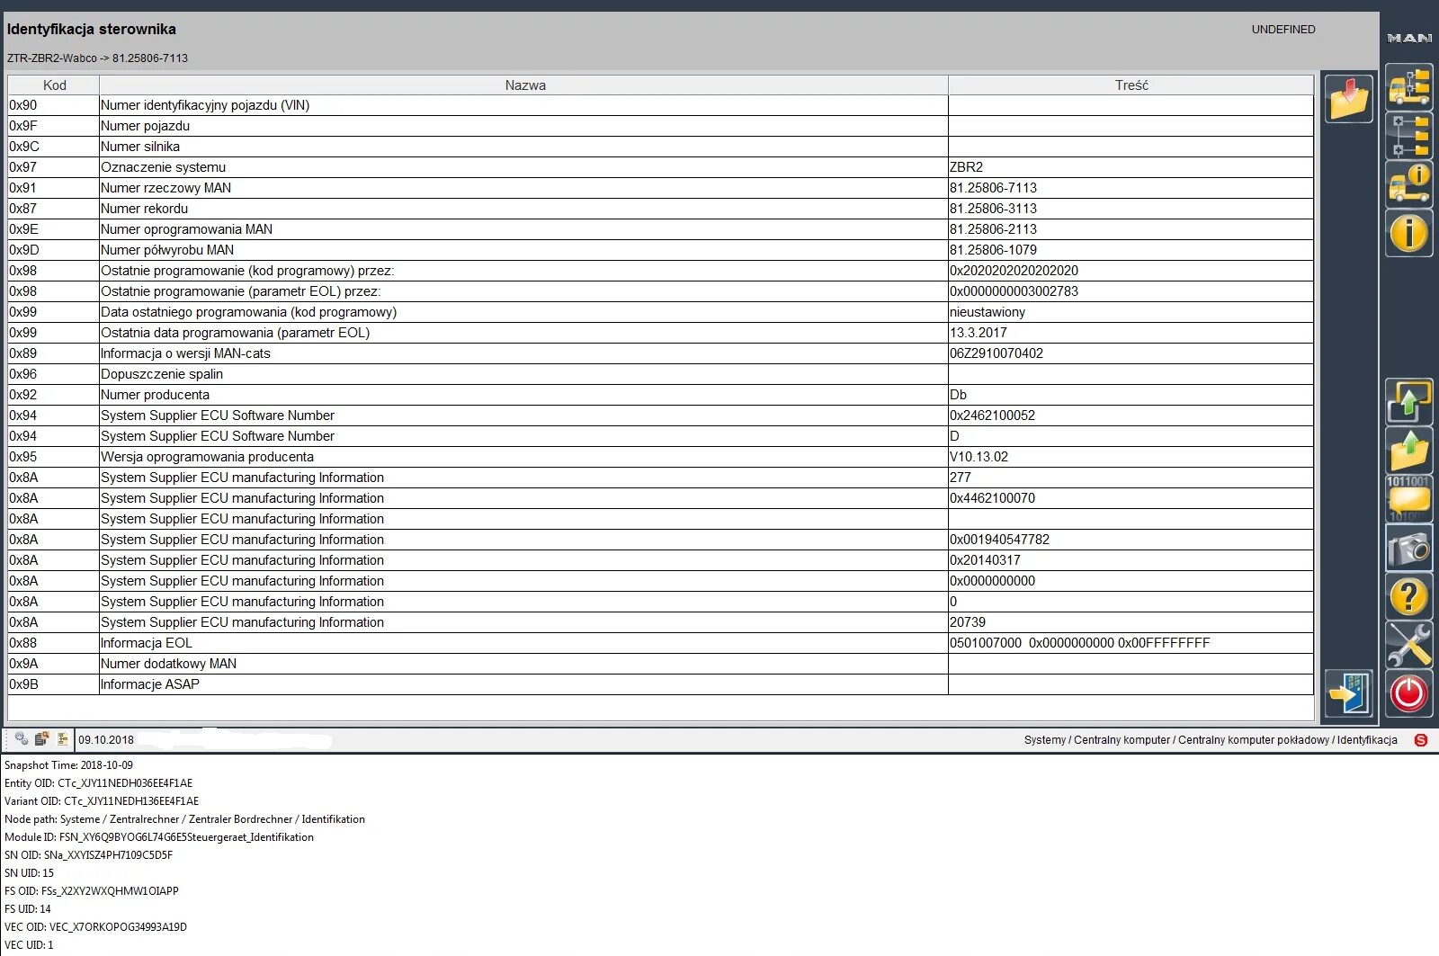Click the value 0x001940547782
The image size is (1439, 956).
[999, 540]
